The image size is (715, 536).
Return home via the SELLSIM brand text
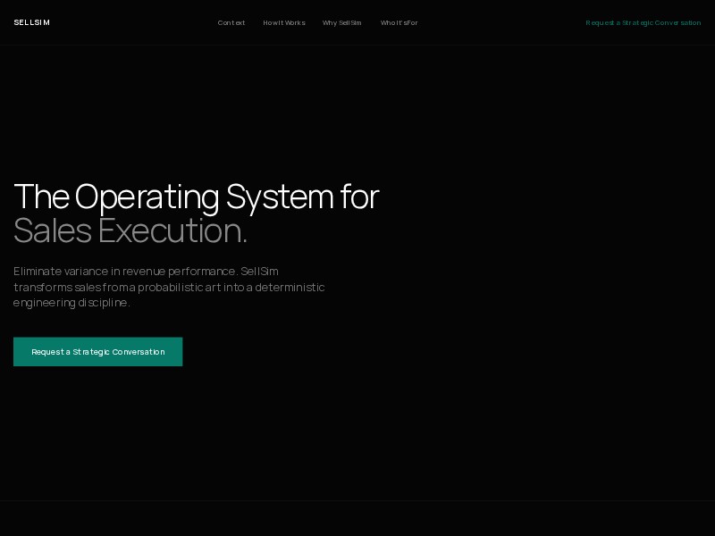coord(31,22)
